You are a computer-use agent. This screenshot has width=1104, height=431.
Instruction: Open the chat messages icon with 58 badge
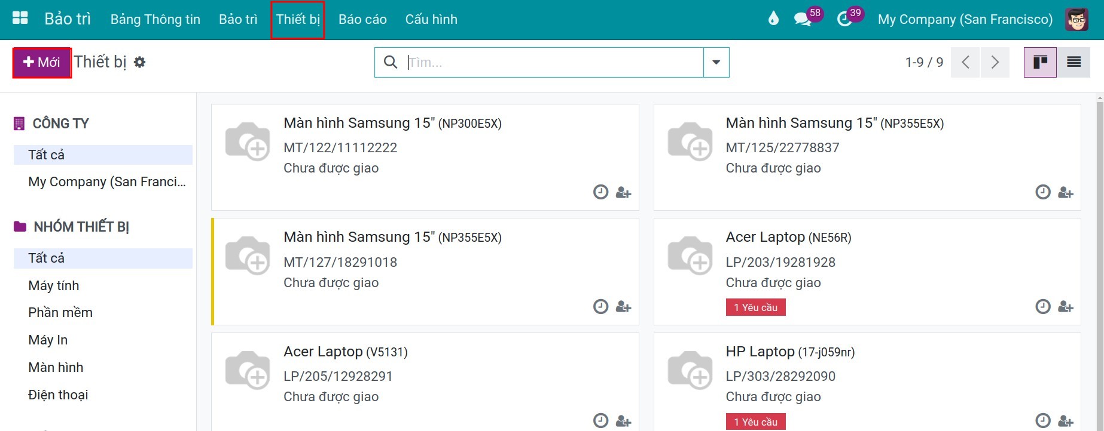(803, 19)
